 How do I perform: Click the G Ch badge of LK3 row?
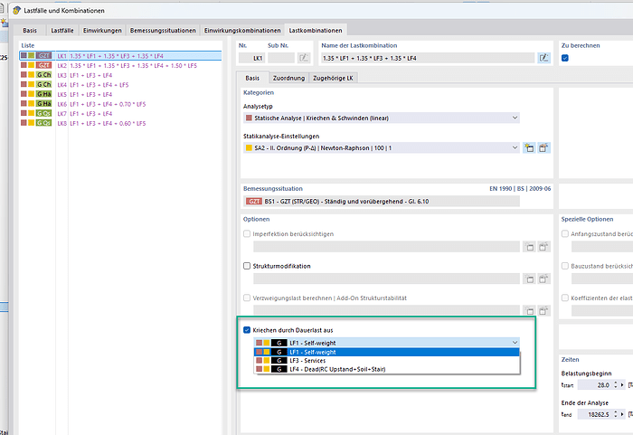point(43,75)
